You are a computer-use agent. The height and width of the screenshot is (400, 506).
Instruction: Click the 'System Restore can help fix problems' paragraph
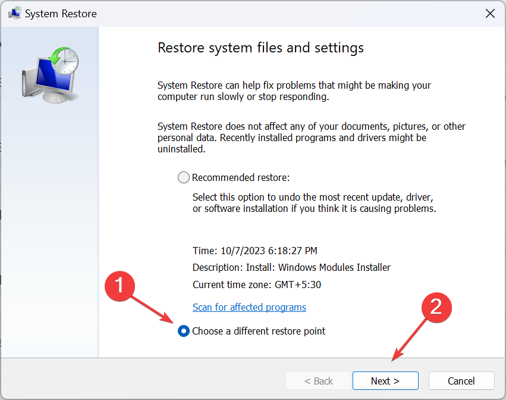[x=294, y=91]
